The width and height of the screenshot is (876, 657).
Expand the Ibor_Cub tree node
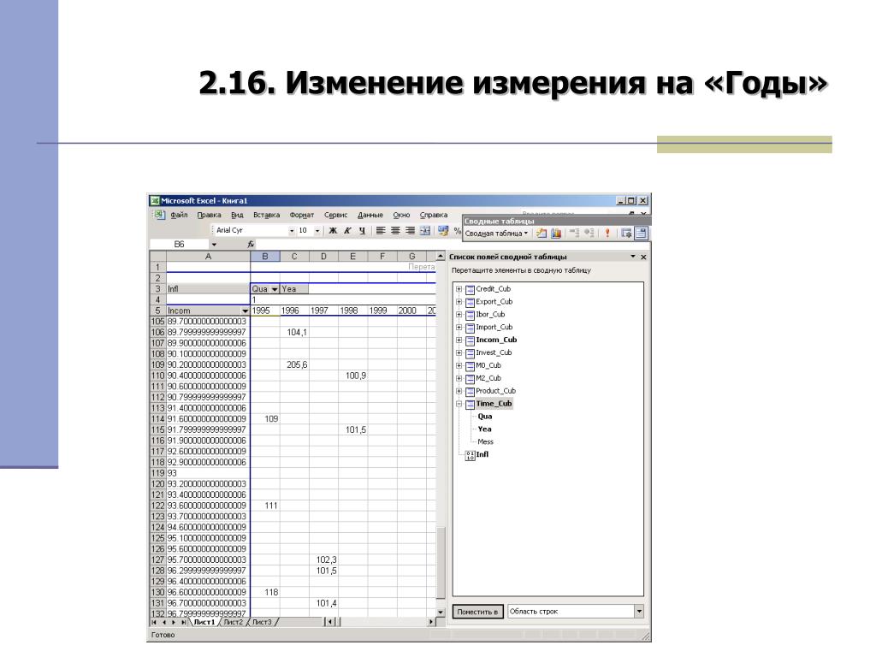click(x=459, y=315)
